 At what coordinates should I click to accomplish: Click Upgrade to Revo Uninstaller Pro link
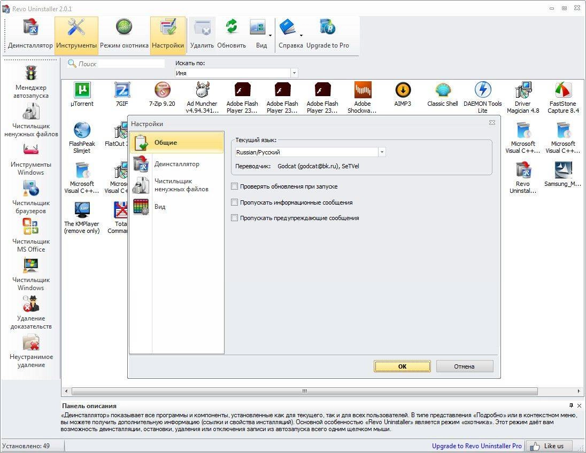point(477,446)
